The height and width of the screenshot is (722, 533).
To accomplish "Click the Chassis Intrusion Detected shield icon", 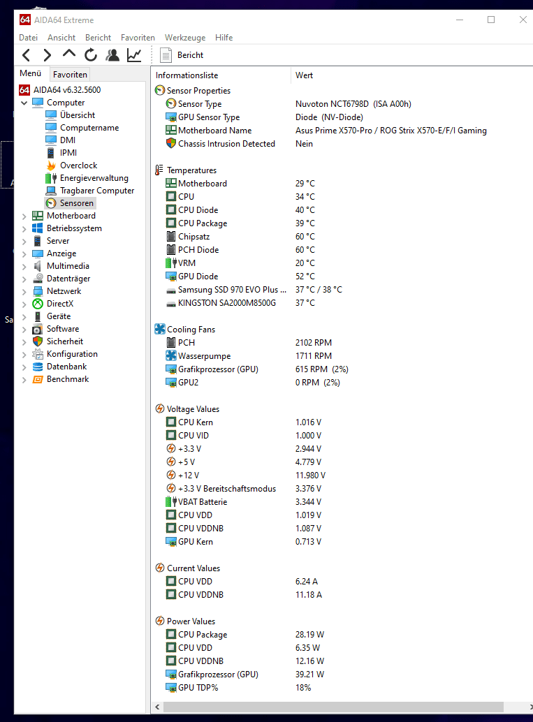I will pos(171,143).
